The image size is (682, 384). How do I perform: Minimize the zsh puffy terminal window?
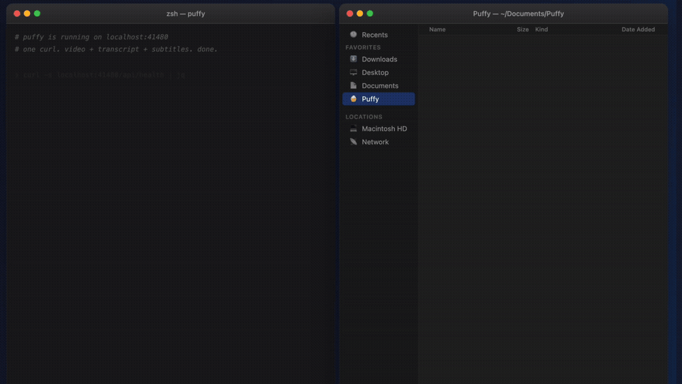pos(27,14)
